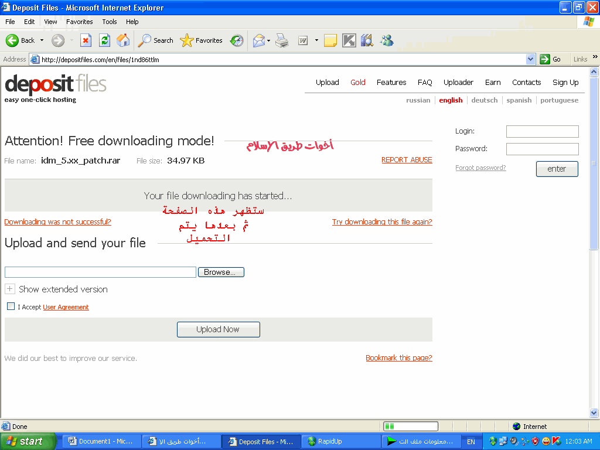Expand the Mail dropdown arrow

point(268,40)
